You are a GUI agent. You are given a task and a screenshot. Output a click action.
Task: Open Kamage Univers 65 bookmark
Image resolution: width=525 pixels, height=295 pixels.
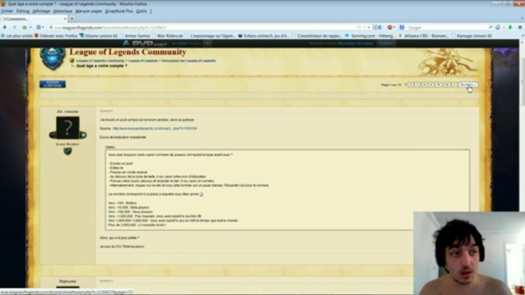click(x=472, y=36)
